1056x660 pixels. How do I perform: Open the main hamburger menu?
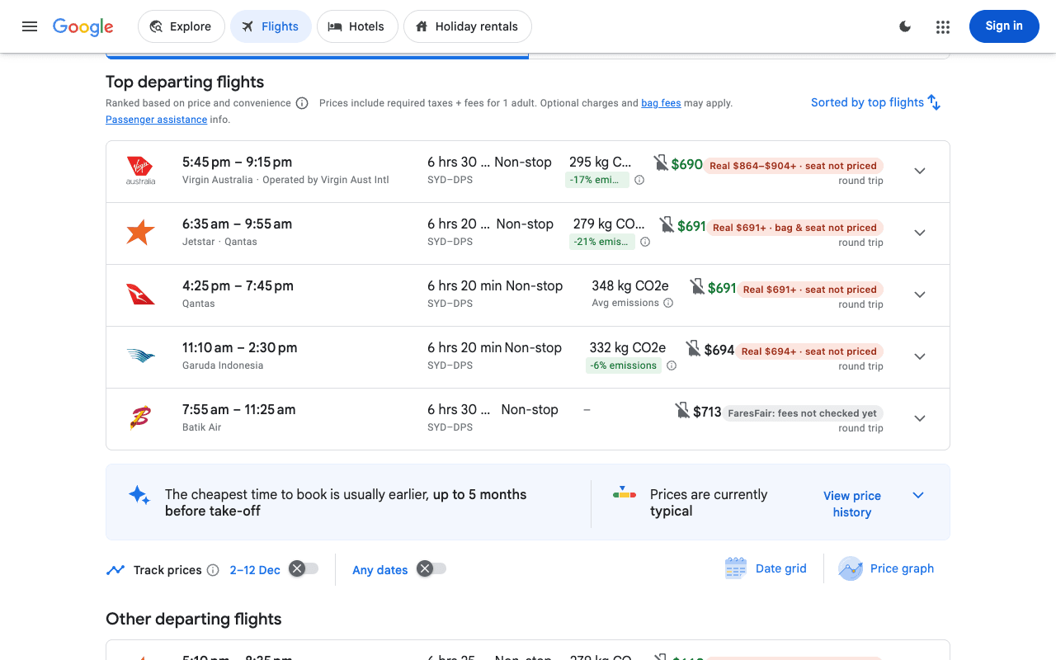(x=30, y=26)
